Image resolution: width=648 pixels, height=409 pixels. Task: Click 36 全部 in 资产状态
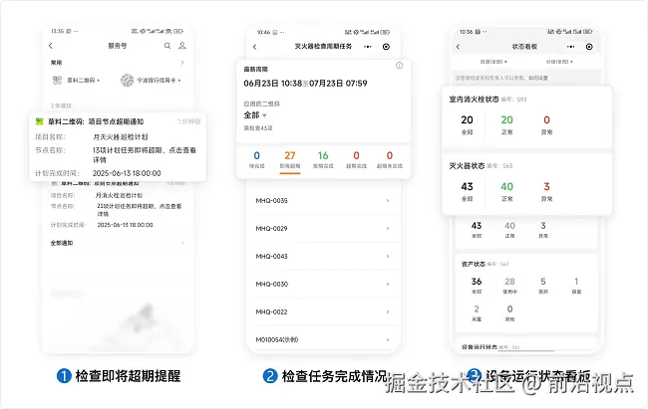tap(477, 286)
